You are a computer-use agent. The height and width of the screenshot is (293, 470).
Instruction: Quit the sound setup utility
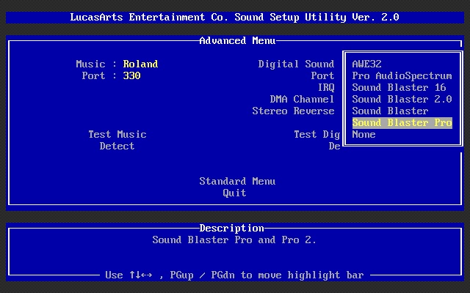[235, 193]
